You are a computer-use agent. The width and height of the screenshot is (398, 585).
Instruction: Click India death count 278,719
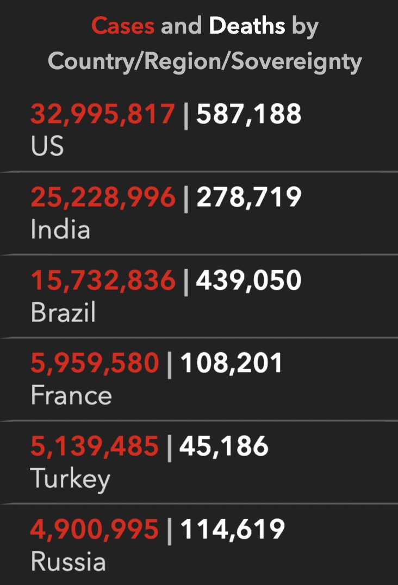coord(248,197)
